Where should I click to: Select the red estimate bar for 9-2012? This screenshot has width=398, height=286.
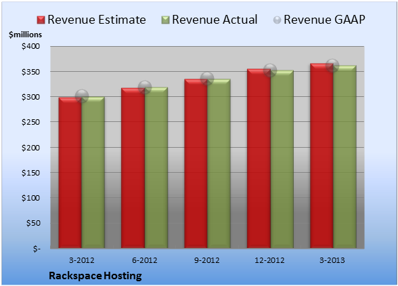pos(196,163)
